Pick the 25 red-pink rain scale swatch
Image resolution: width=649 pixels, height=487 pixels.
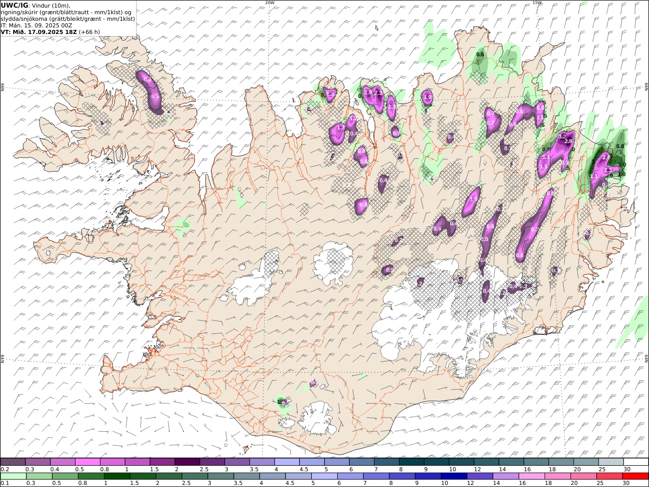(x=609, y=476)
